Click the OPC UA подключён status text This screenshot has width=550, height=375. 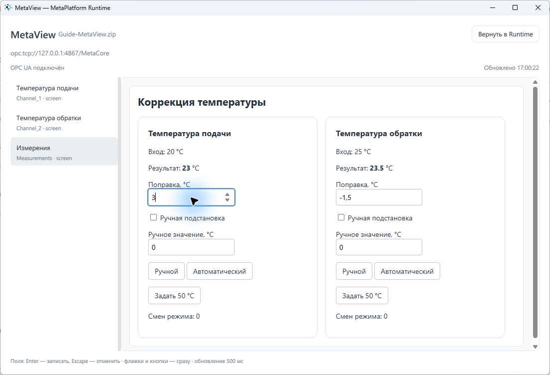click(x=37, y=68)
